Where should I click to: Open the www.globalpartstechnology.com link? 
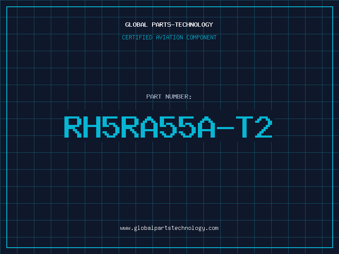(x=169, y=228)
